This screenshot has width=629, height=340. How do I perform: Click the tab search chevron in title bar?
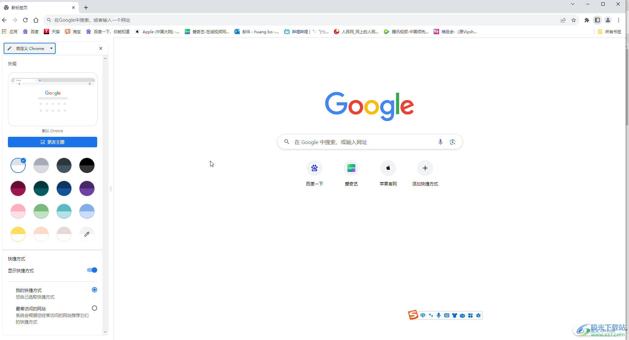pos(573,4)
